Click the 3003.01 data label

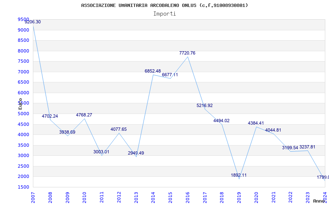[101, 152]
